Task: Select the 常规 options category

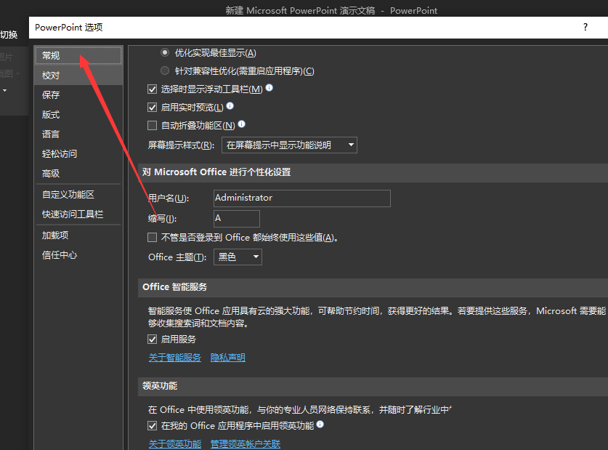Action: (78, 55)
